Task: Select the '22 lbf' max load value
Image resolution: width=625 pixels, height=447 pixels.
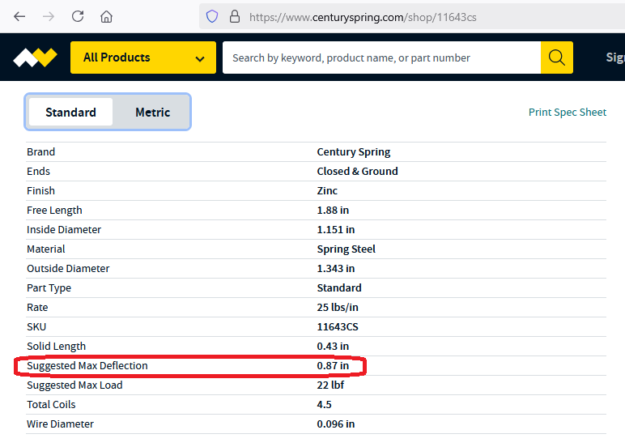Action: click(330, 385)
